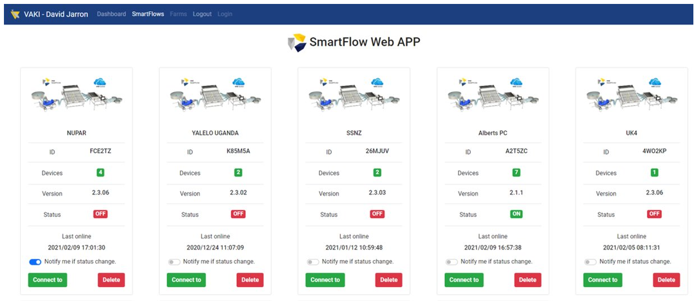Image resolution: width=699 pixels, height=301 pixels.
Task: Click the VAKI logo icon in navbar
Action: pyautogui.click(x=15, y=14)
